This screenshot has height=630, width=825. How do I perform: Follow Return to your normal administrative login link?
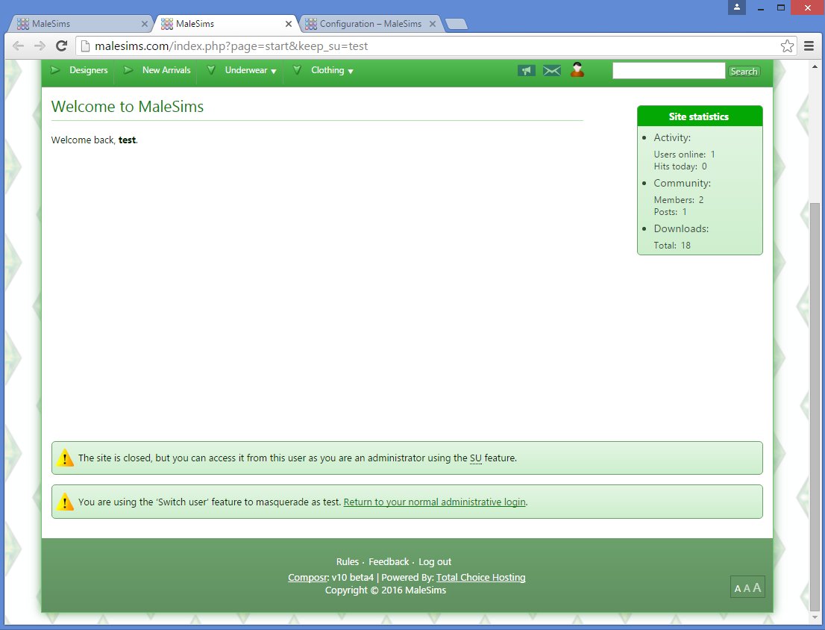434,502
